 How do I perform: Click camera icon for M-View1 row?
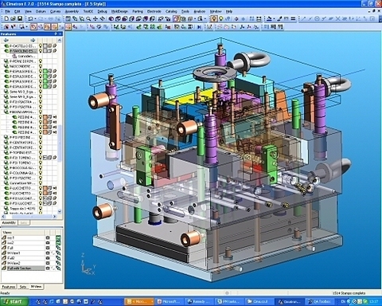coord(48,253)
